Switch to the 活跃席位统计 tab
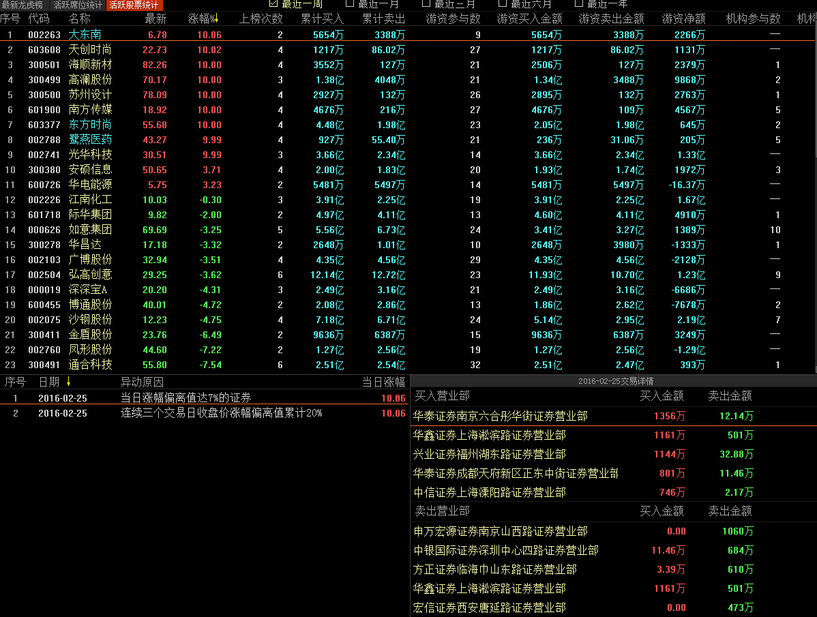This screenshot has width=817, height=617. point(78,5)
